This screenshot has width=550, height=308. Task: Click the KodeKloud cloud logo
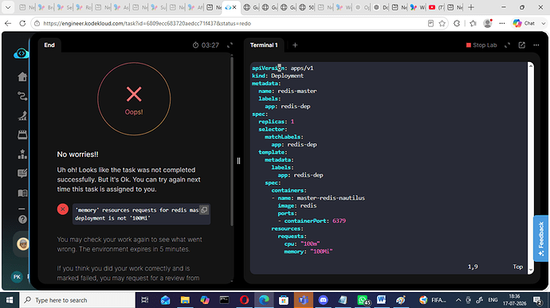[x=22, y=53]
